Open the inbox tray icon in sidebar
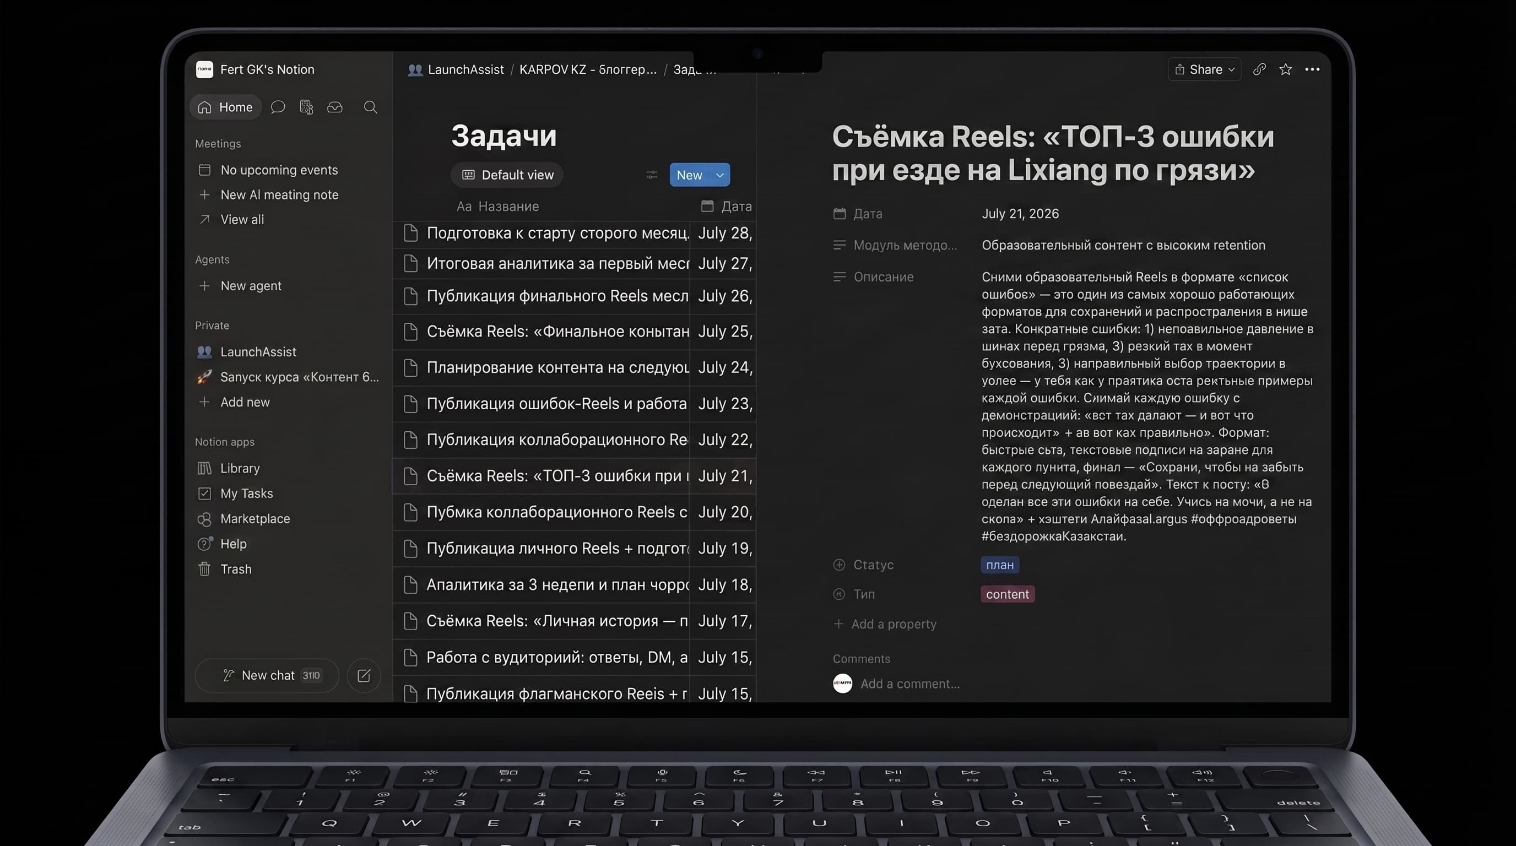Viewport: 1516px width, 846px height. (335, 107)
